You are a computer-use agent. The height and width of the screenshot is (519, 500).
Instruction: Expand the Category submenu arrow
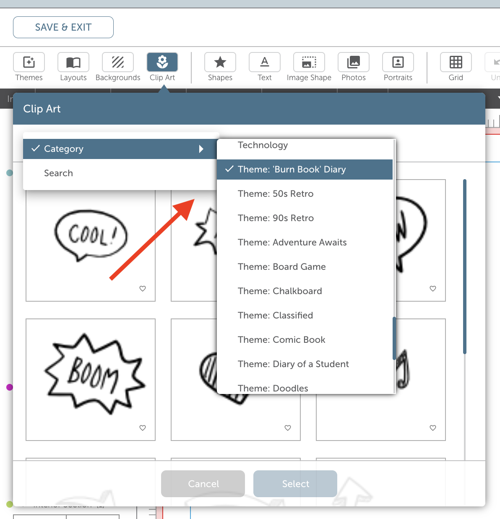[x=201, y=149]
